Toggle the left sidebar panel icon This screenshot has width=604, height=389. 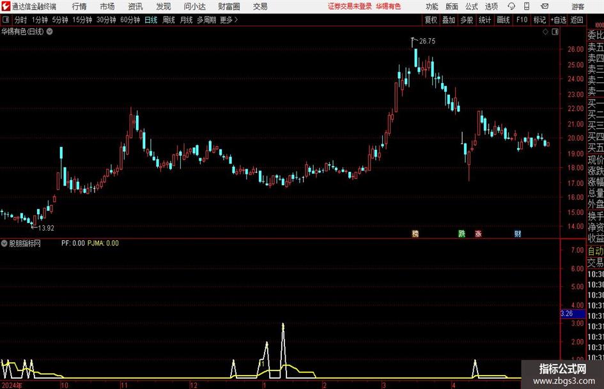(x=5, y=20)
